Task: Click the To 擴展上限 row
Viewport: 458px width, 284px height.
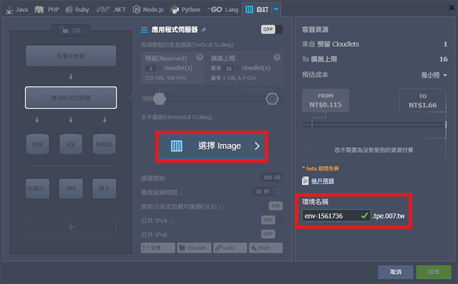Action: pos(375,59)
